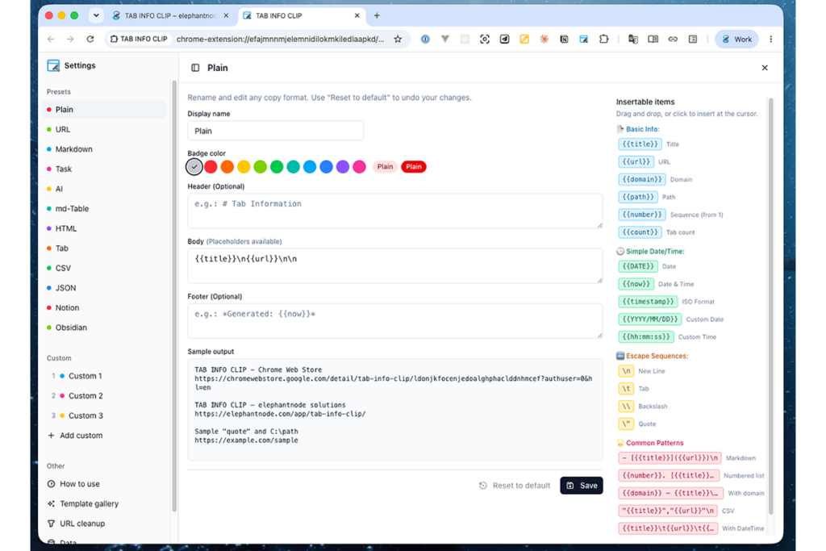
Task: Click the Save button
Action: pyautogui.click(x=582, y=486)
